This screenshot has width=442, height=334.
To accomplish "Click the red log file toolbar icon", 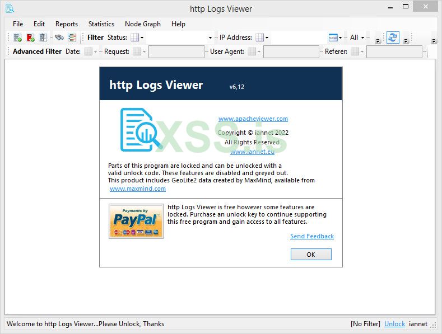I will click(30, 37).
